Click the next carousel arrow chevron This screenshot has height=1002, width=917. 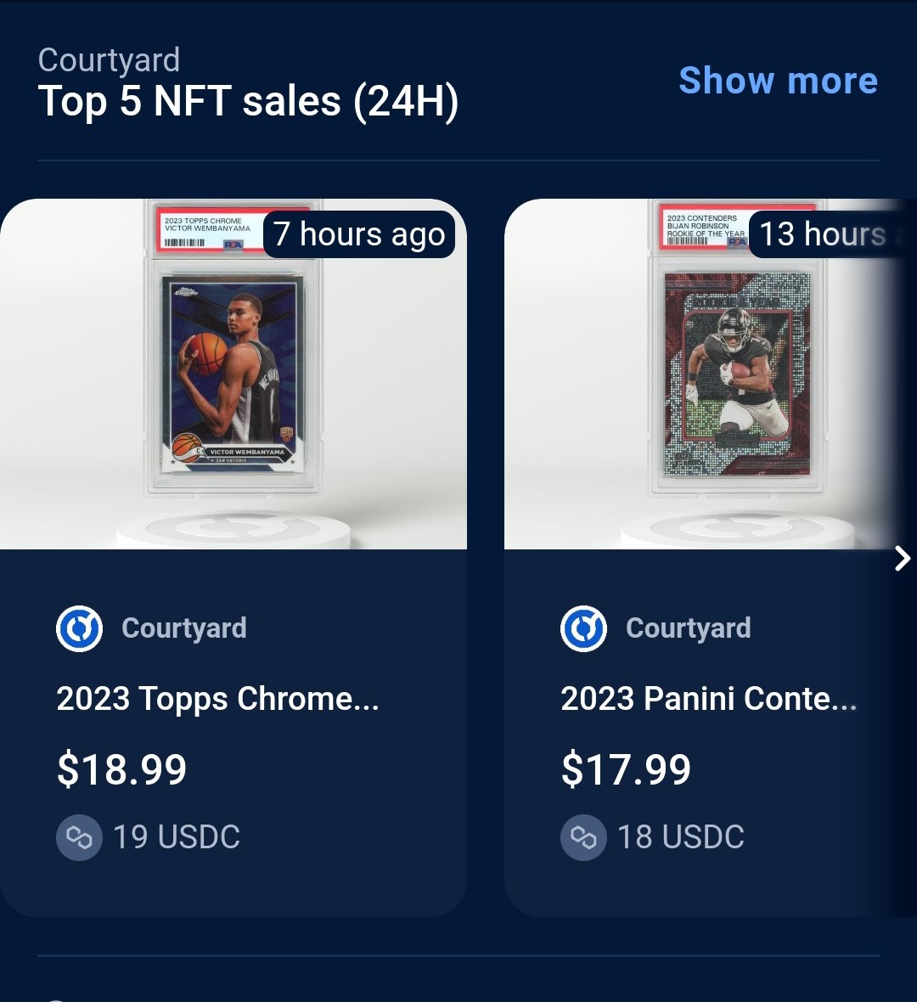(x=903, y=559)
